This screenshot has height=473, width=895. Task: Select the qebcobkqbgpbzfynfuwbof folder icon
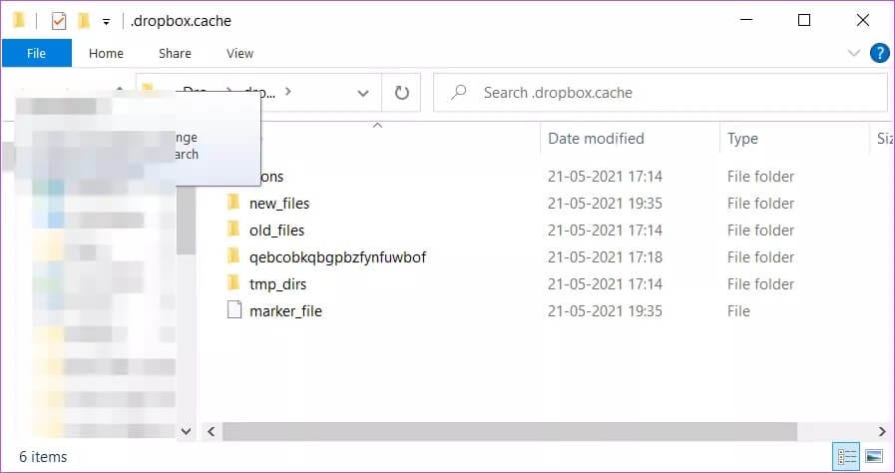tap(233, 256)
